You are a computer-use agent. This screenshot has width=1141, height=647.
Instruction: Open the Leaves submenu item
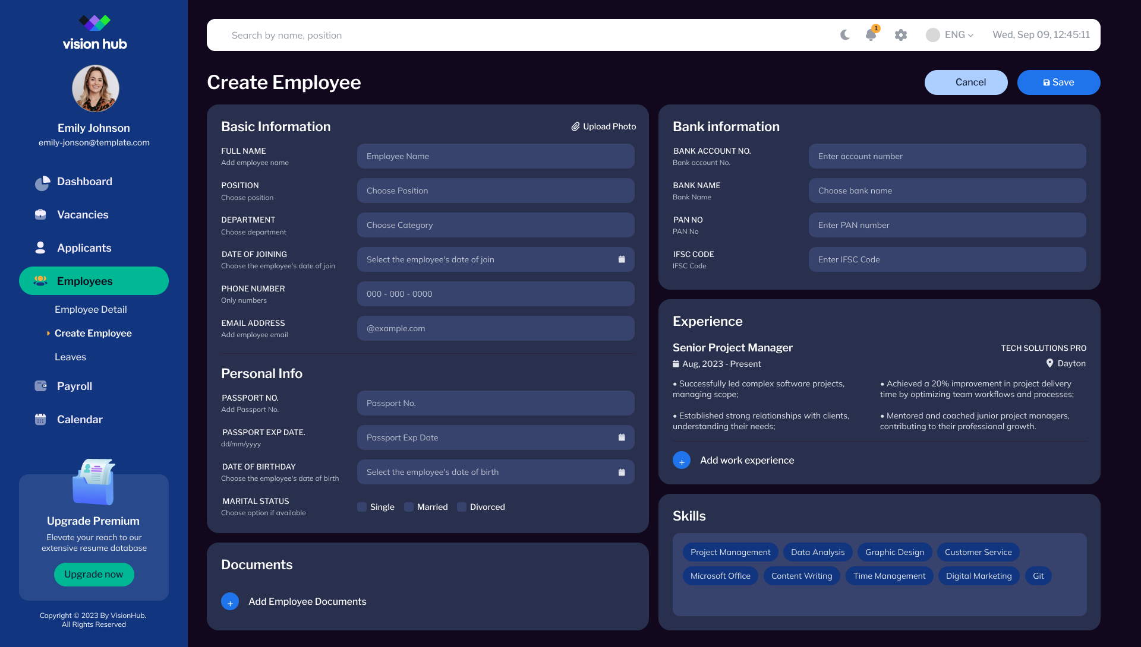tap(70, 357)
